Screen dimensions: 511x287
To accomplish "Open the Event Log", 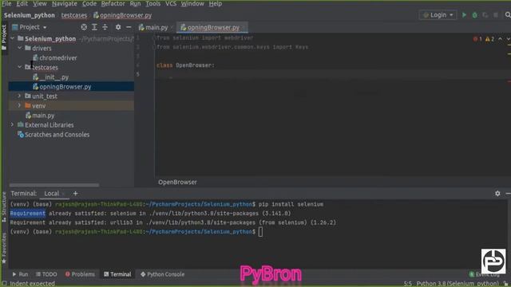I will click(x=485, y=274).
